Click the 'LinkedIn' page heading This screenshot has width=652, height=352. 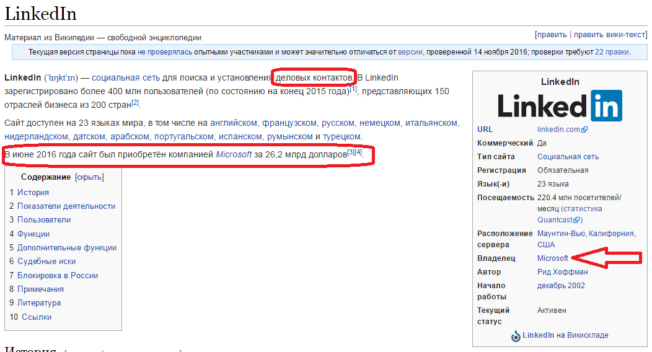pyautogui.click(x=40, y=14)
